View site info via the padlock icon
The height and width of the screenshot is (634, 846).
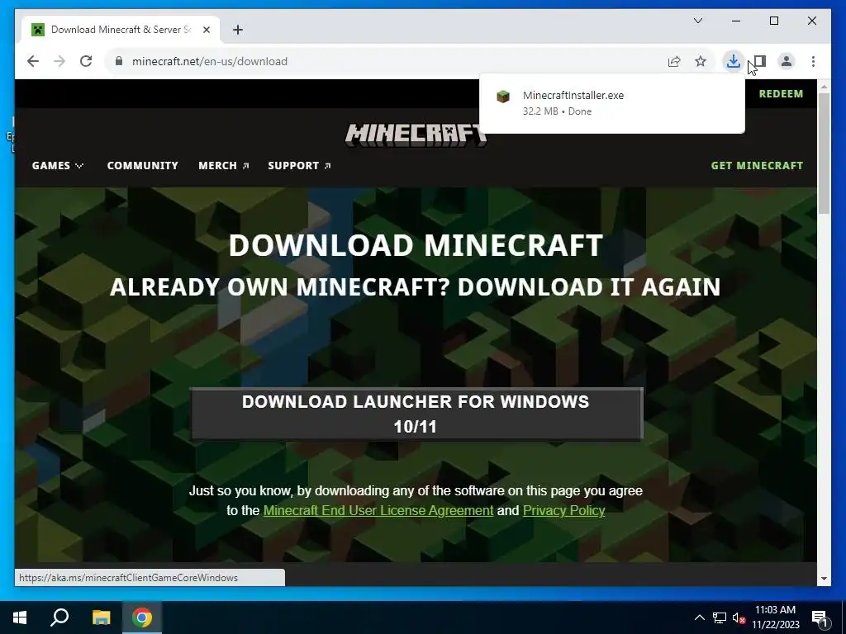(x=119, y=61)
